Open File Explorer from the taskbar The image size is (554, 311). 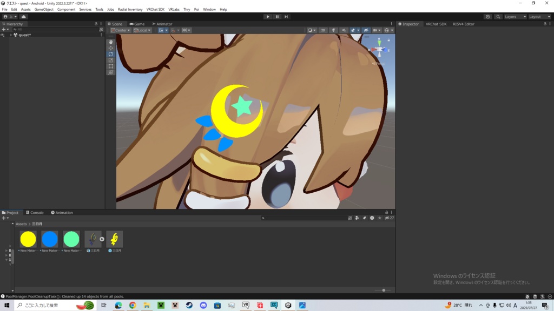coord(147,306)
